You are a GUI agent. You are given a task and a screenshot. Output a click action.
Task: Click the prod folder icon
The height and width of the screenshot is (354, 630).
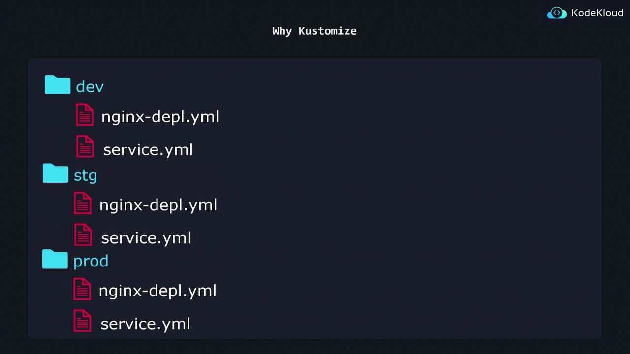(55, 259)
